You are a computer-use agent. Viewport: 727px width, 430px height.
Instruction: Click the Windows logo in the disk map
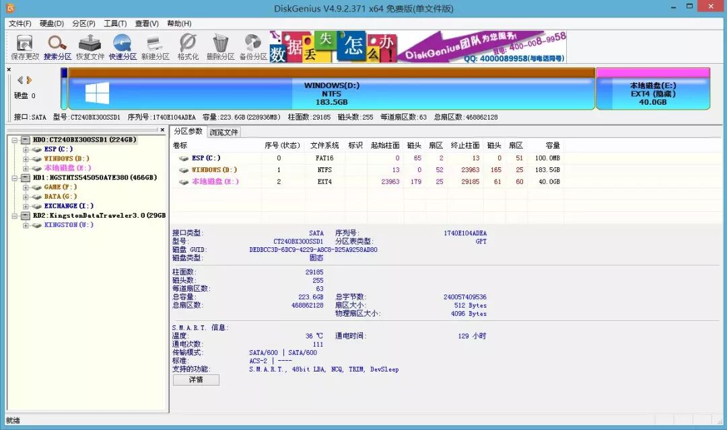98,93
